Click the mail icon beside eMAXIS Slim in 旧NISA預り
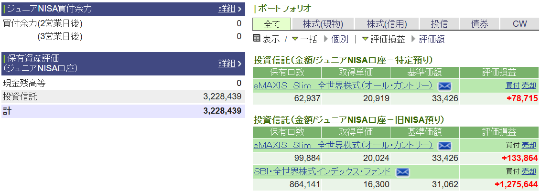The width and height of the screenshot is (540, 192). (x=444, y=145)
